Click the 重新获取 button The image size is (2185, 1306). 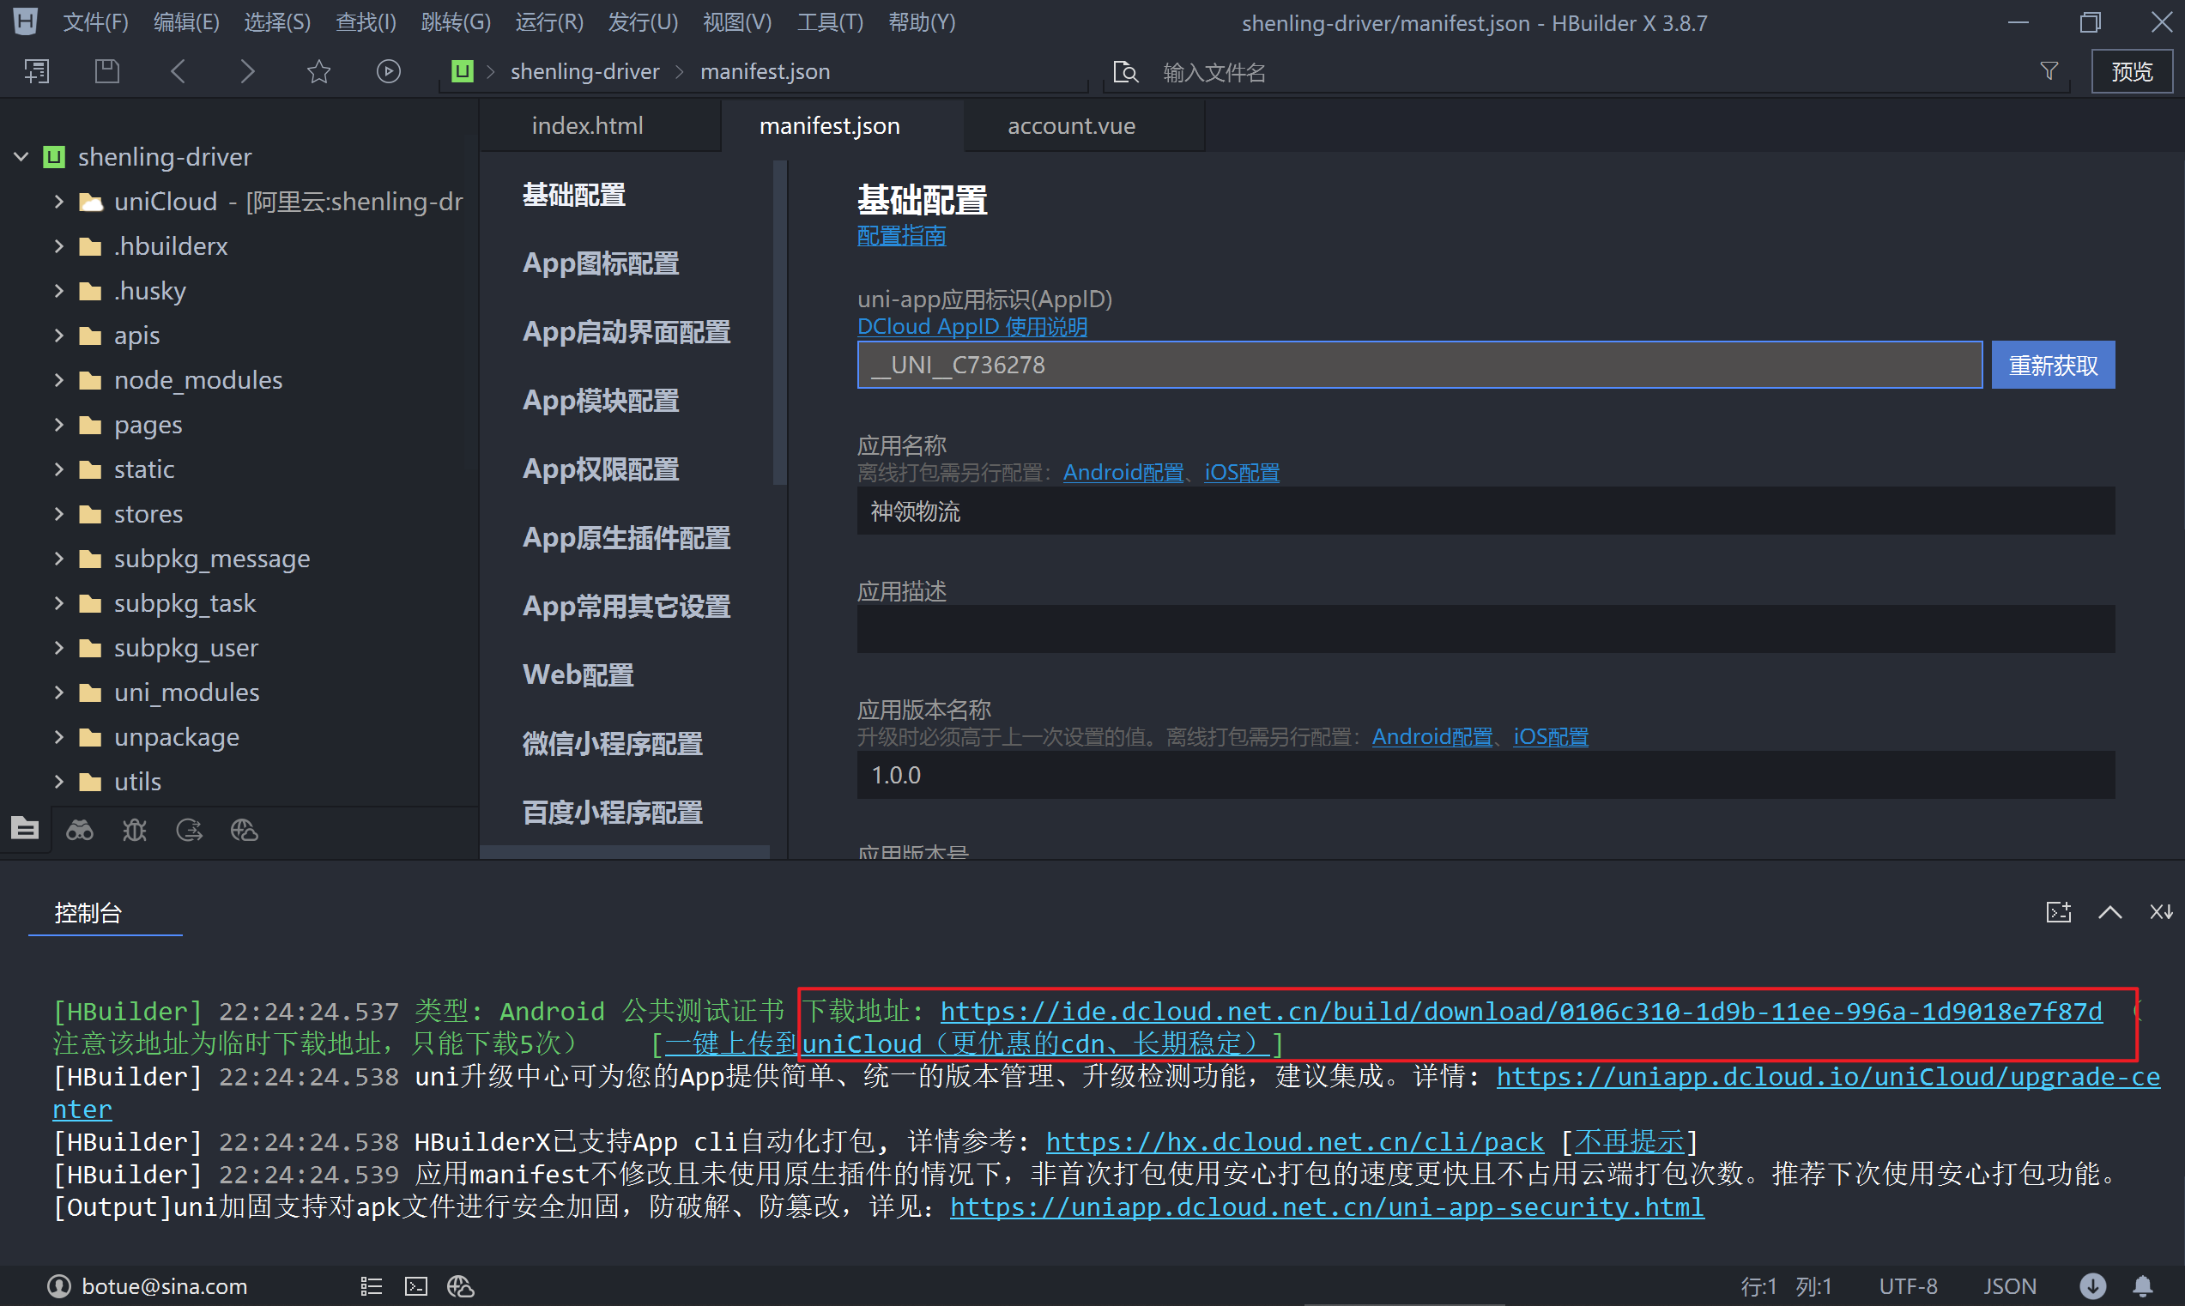pyautogui.click(x=2052, y=366)
